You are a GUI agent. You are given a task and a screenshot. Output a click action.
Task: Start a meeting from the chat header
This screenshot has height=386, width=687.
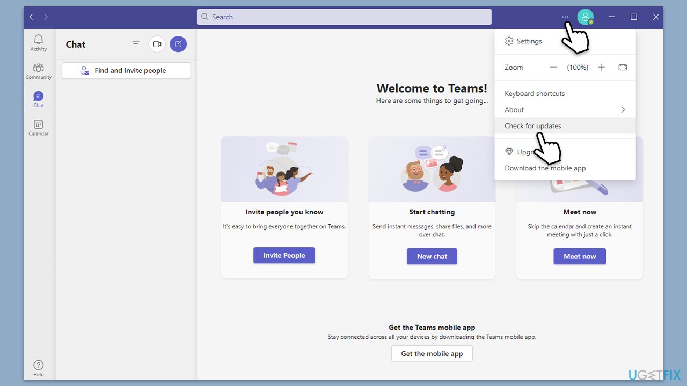157,44
